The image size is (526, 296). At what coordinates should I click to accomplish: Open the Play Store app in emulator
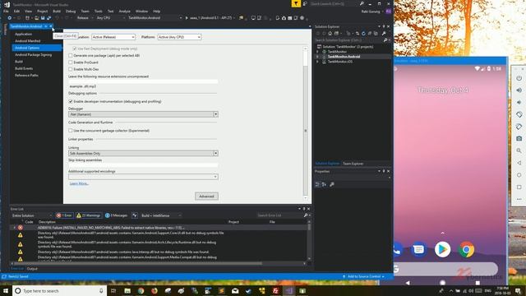(x=442, y=249)
